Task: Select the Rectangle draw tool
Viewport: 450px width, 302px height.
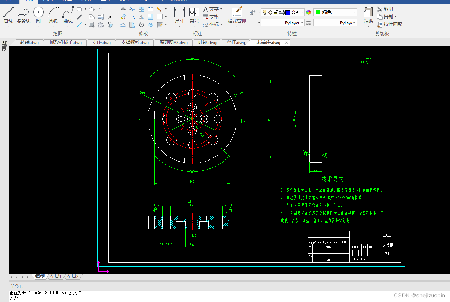Action: pyautogui.click(x=79, y=9)
